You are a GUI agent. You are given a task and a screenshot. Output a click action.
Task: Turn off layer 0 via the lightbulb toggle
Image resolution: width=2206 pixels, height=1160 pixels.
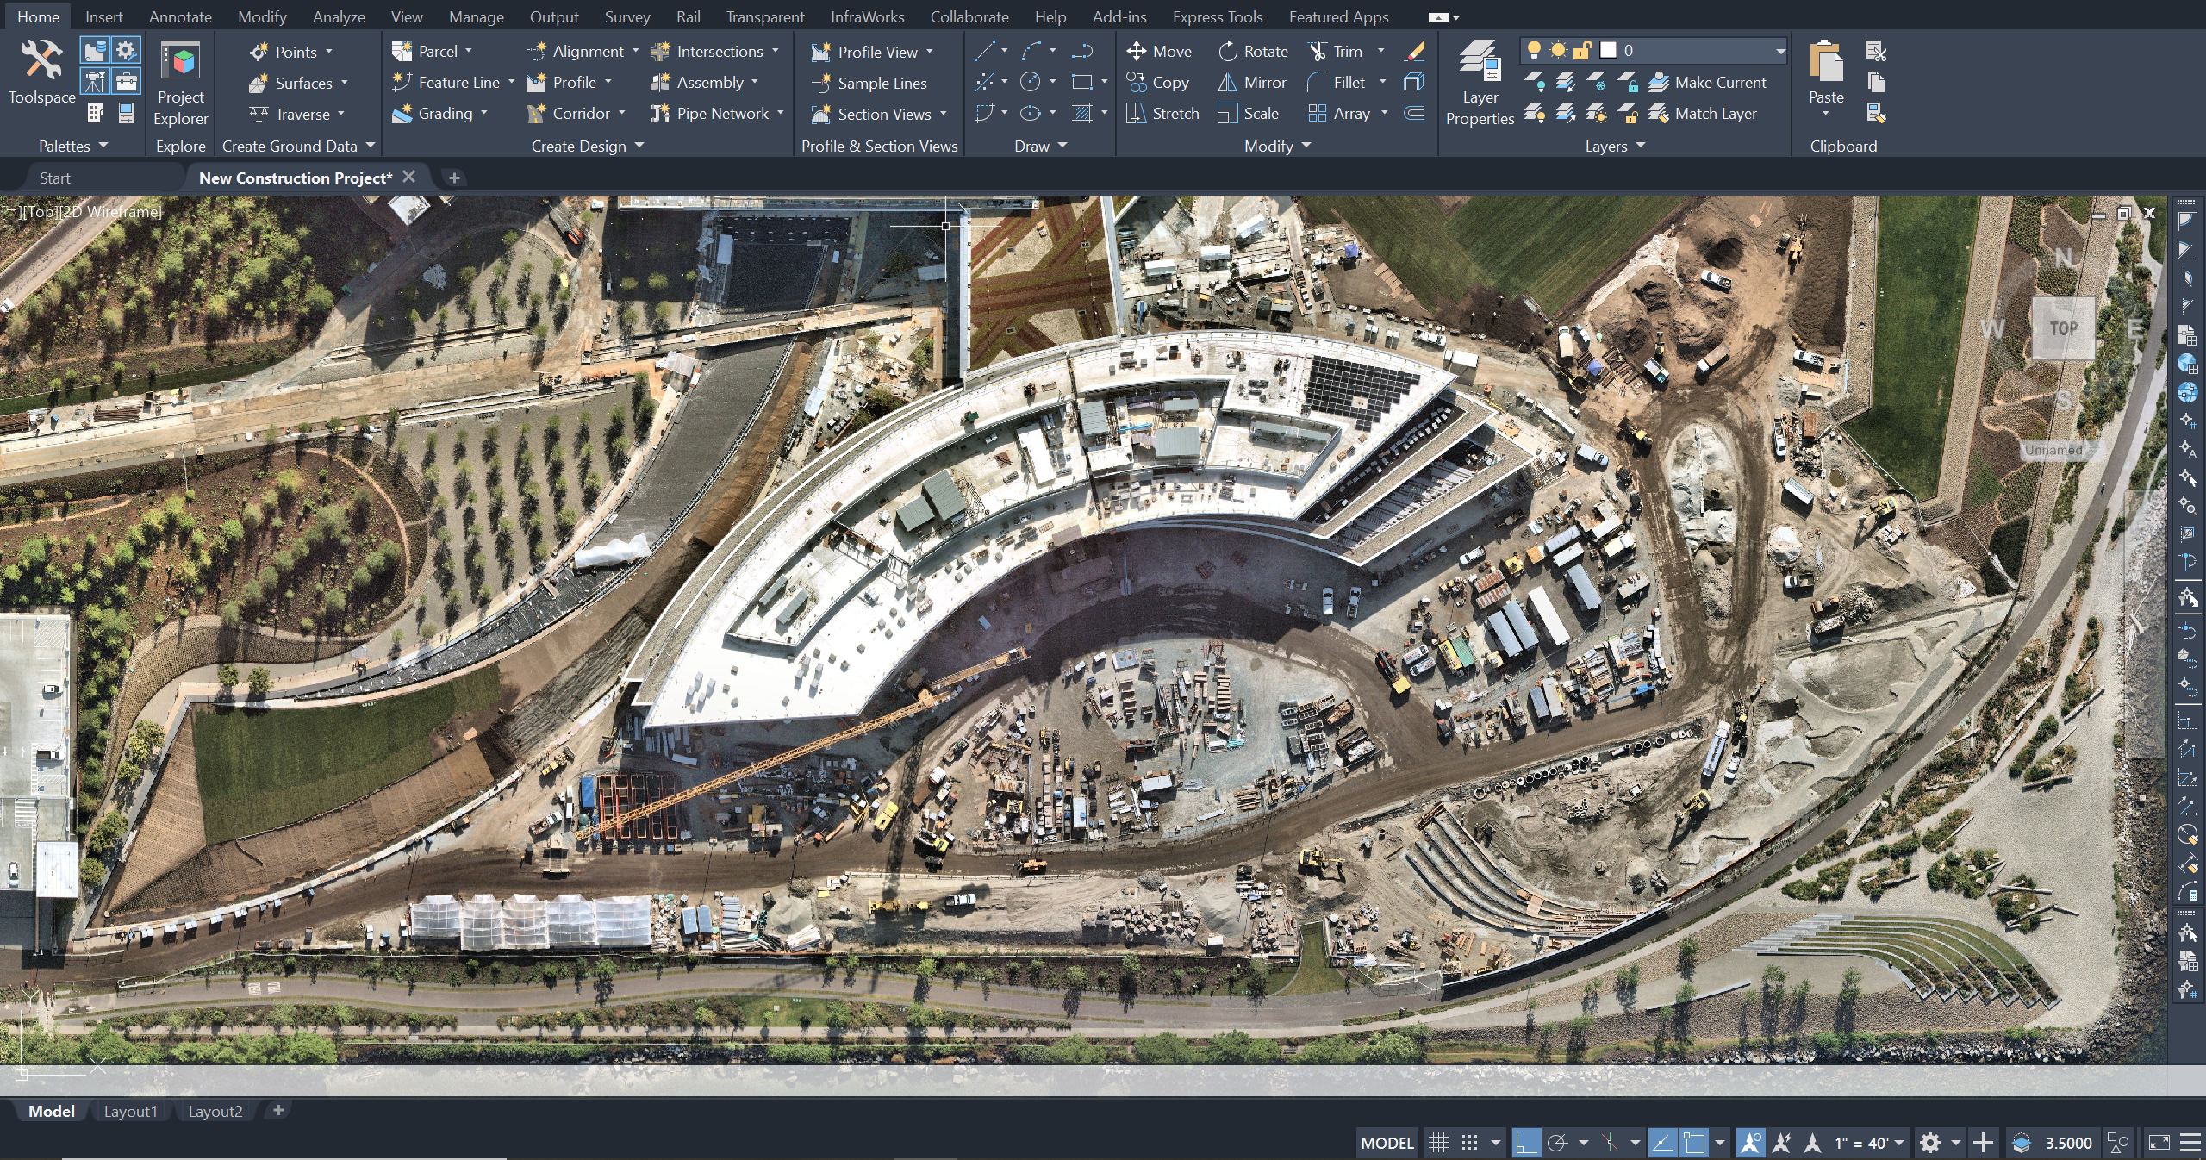(x=1535, y=51)
